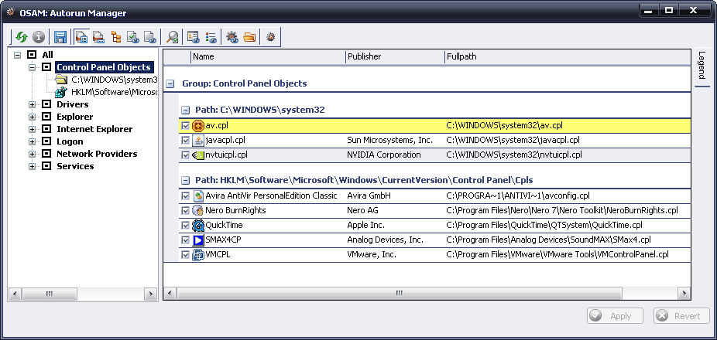Click the VMCPL entry icon
717x340 pixels.
(197, 255)
